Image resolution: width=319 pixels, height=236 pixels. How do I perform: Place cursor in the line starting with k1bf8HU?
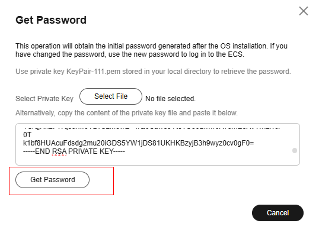tap(139, 143)
